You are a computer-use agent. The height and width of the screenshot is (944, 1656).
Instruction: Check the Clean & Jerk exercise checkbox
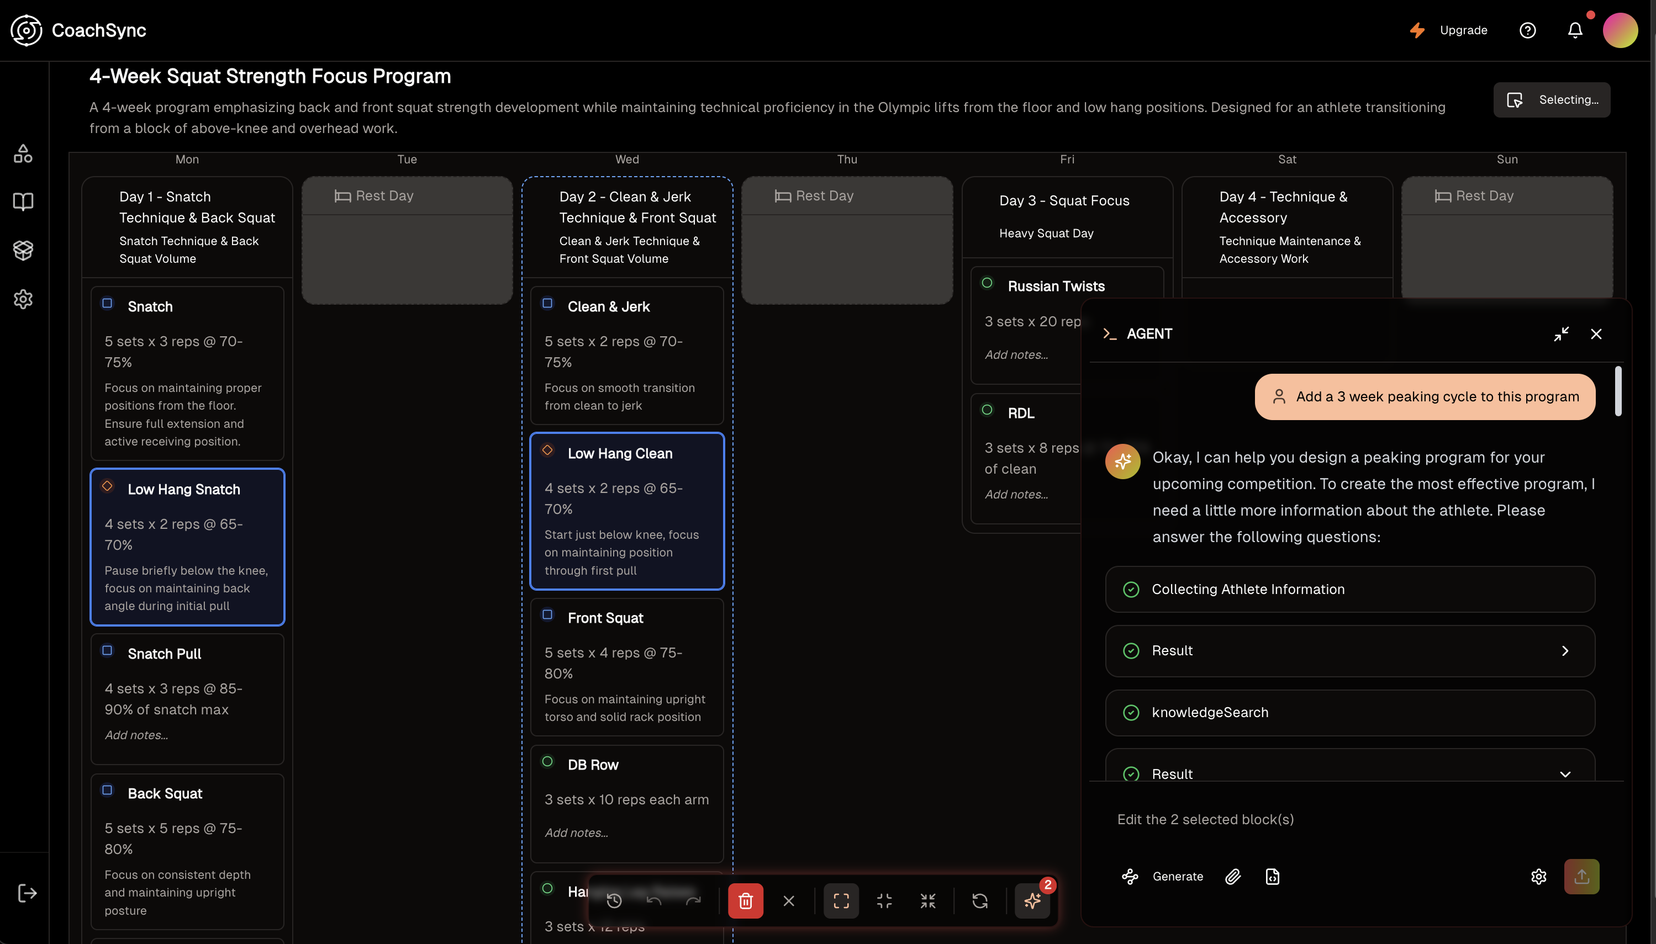[x=549, y=303]
